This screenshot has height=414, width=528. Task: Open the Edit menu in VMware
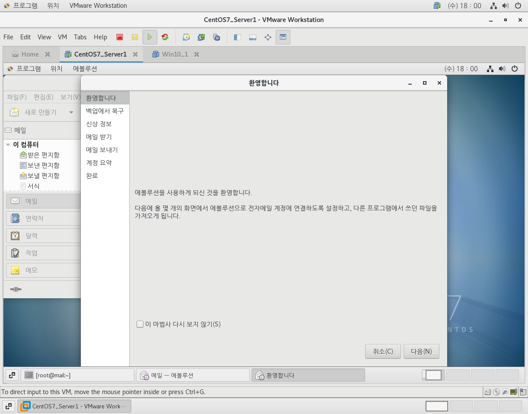pos(25,37)
